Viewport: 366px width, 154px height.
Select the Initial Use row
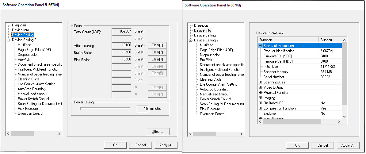(300, 67)
